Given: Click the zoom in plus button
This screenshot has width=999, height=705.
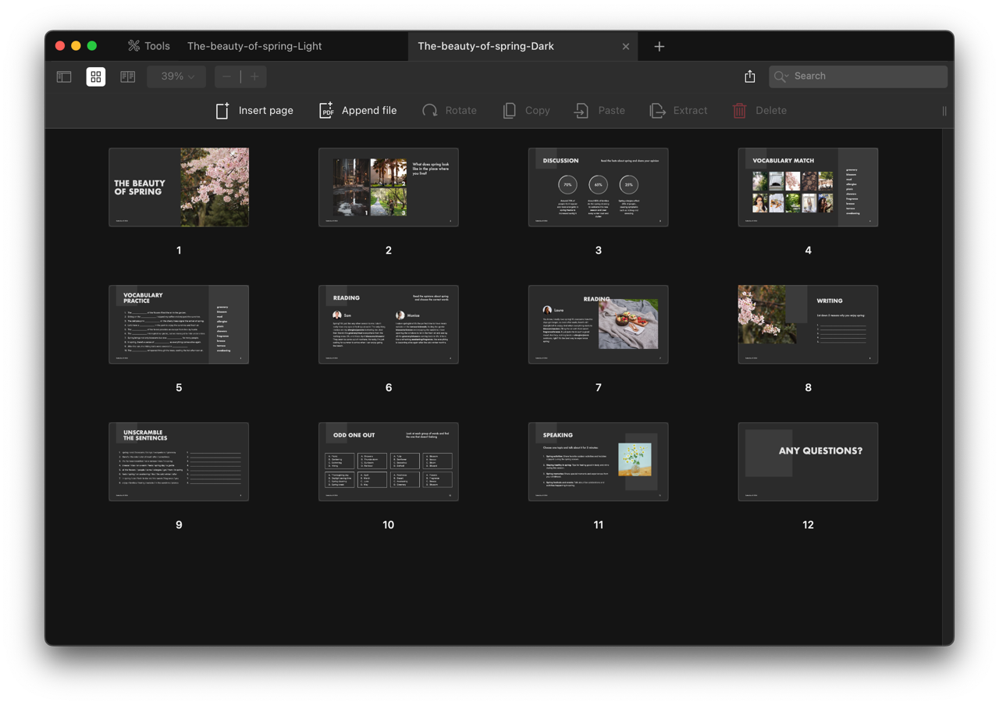Looking at the screenshot, I should pos(254,77).
